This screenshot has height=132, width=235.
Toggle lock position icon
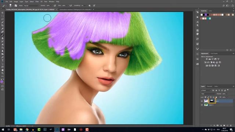click(211, 97)
